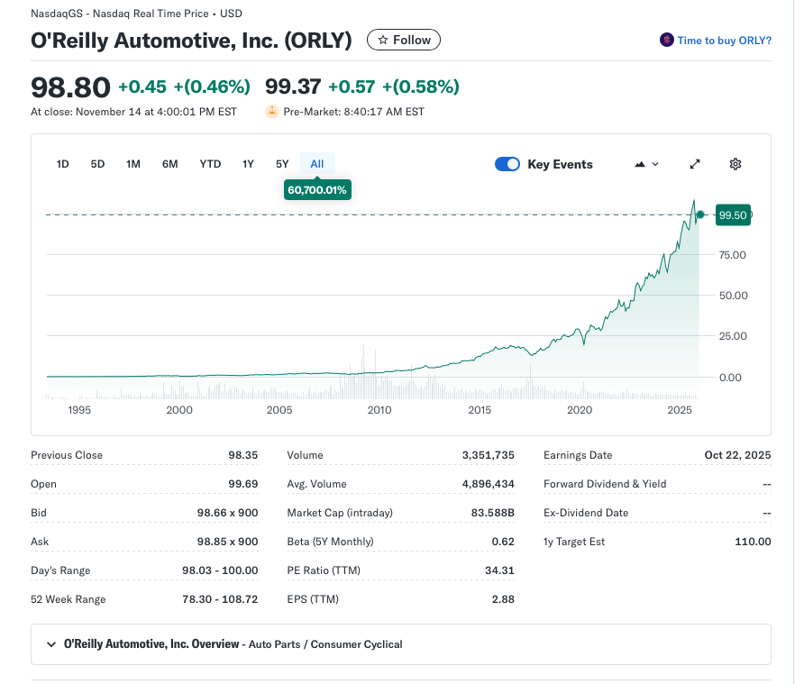Image resolution: width=795 pixels, height=684 pixels.
Task: Switch chart to 1M range
Action: pos(133,164)
